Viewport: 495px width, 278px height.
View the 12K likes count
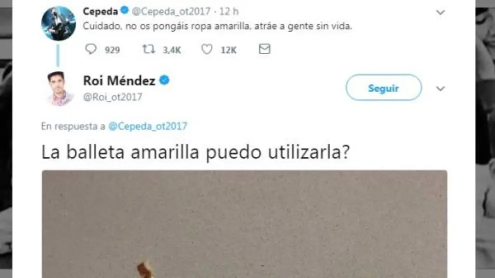click(x=228, y=50)
